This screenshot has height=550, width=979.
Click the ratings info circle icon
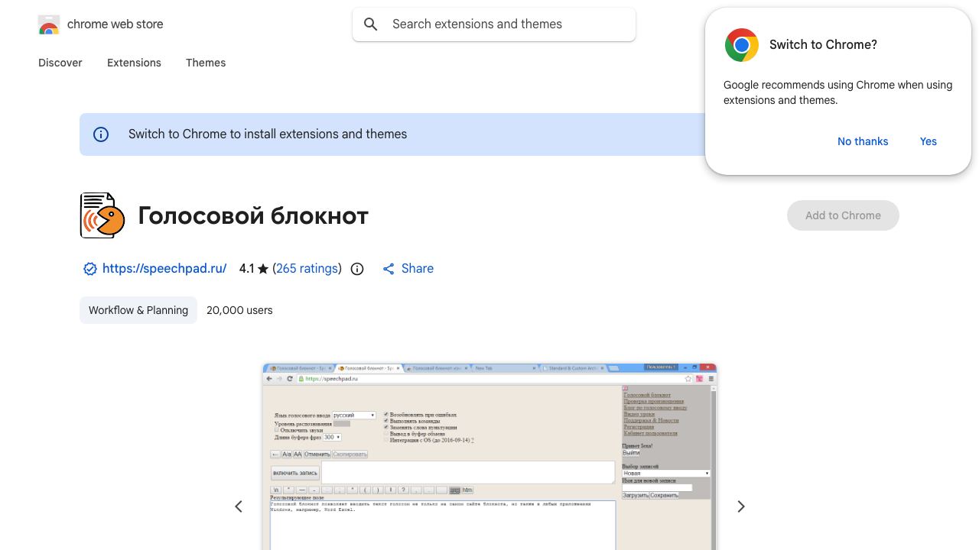click(x=357, y=269)
